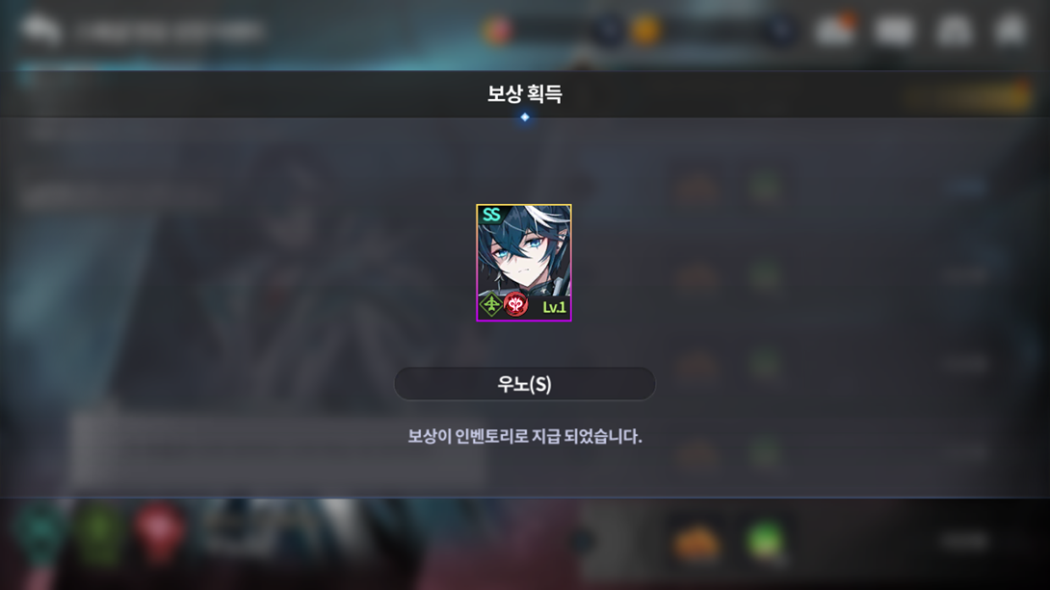
Task: Click the 우노(S) name label pill
Action: (524, 384)
